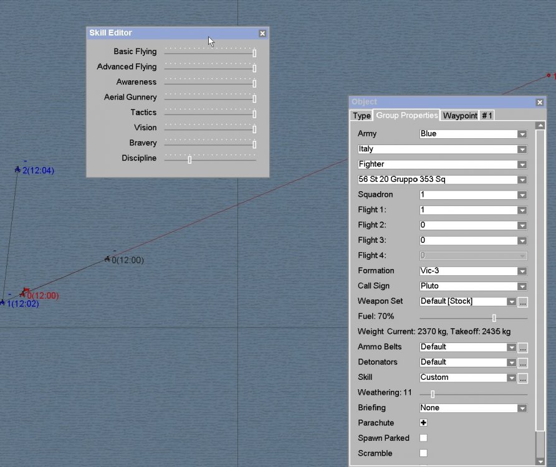Image resolution: width=556 pixels, height=467 pixels.
Task: Close the Skill Editor window
Action: [x=262, y=33]
